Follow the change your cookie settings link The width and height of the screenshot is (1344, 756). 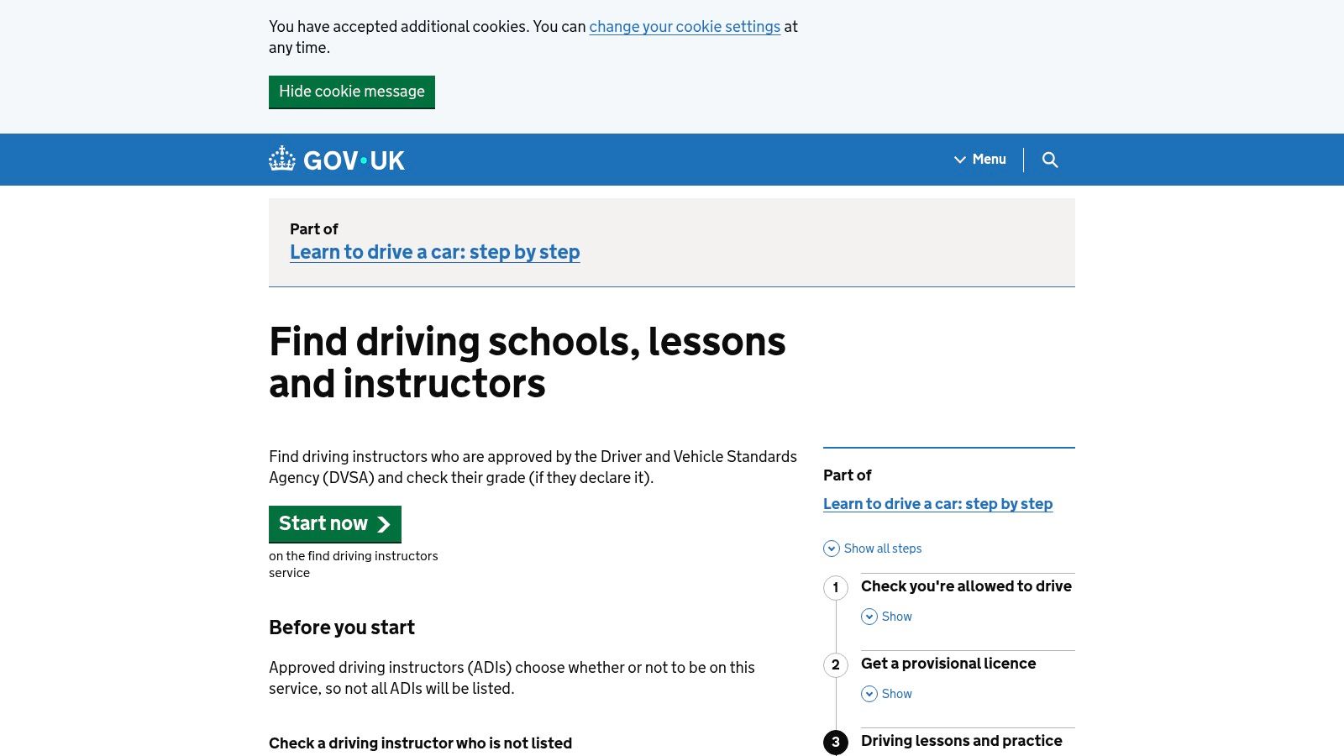point(685,27)
